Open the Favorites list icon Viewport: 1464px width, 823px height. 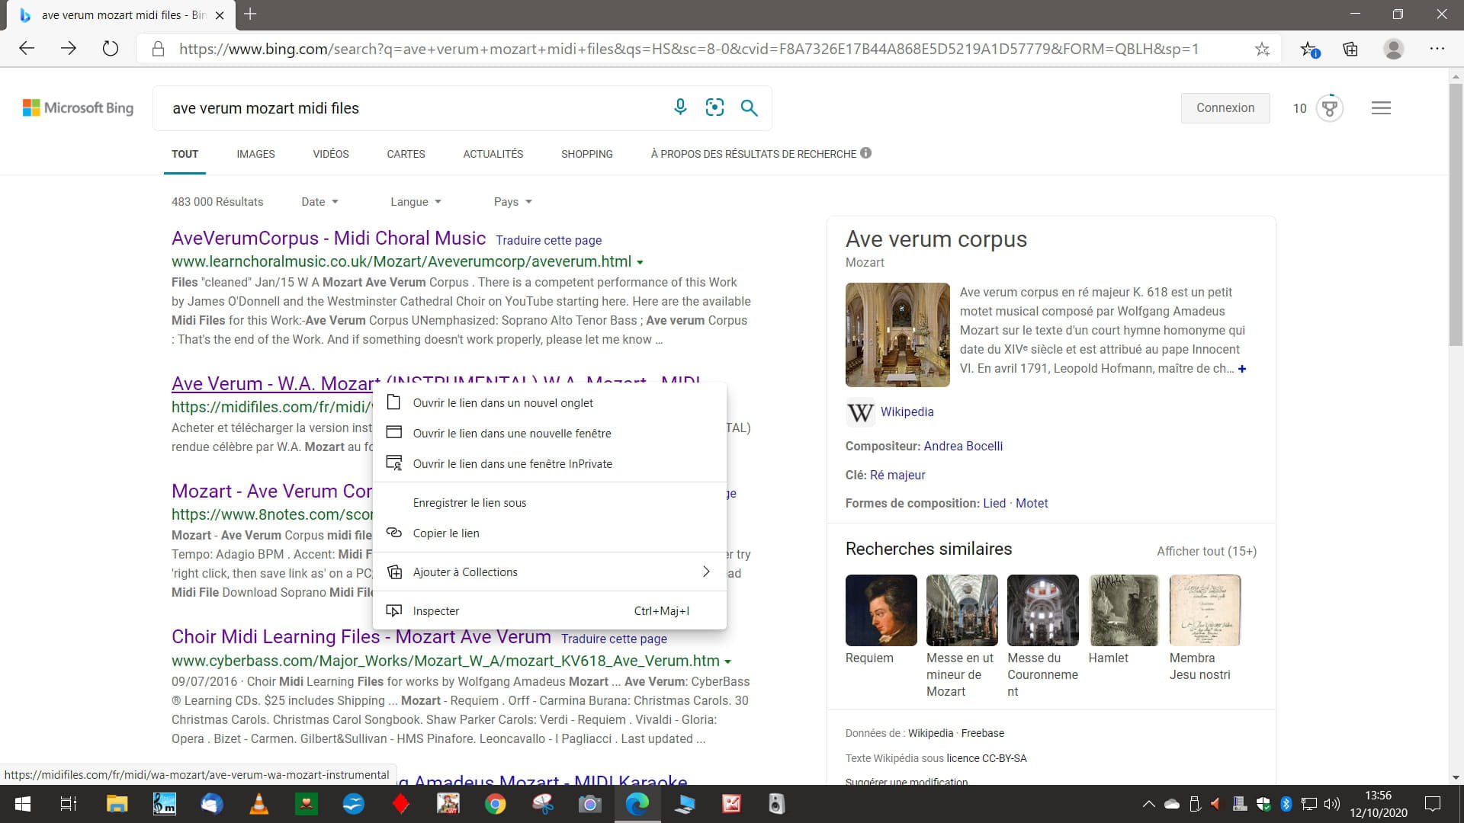[1309, 50]
